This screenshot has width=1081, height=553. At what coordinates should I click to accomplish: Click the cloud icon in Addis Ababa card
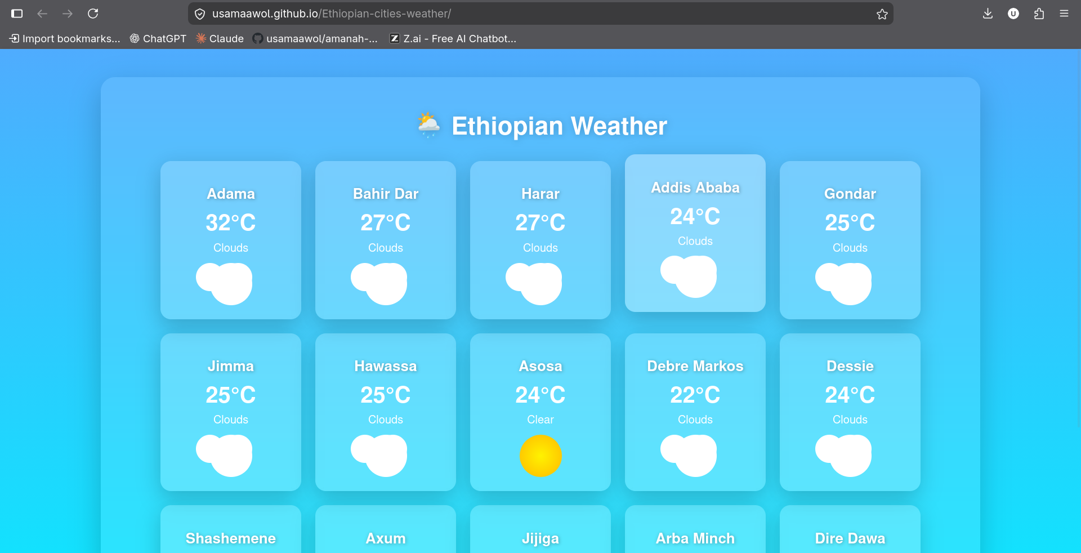click(x=689, y=276)
